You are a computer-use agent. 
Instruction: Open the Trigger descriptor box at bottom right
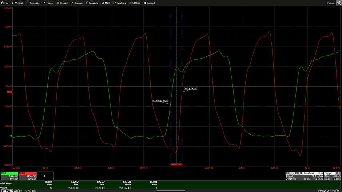332,176
